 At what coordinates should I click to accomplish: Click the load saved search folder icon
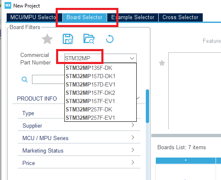point(89,39)
